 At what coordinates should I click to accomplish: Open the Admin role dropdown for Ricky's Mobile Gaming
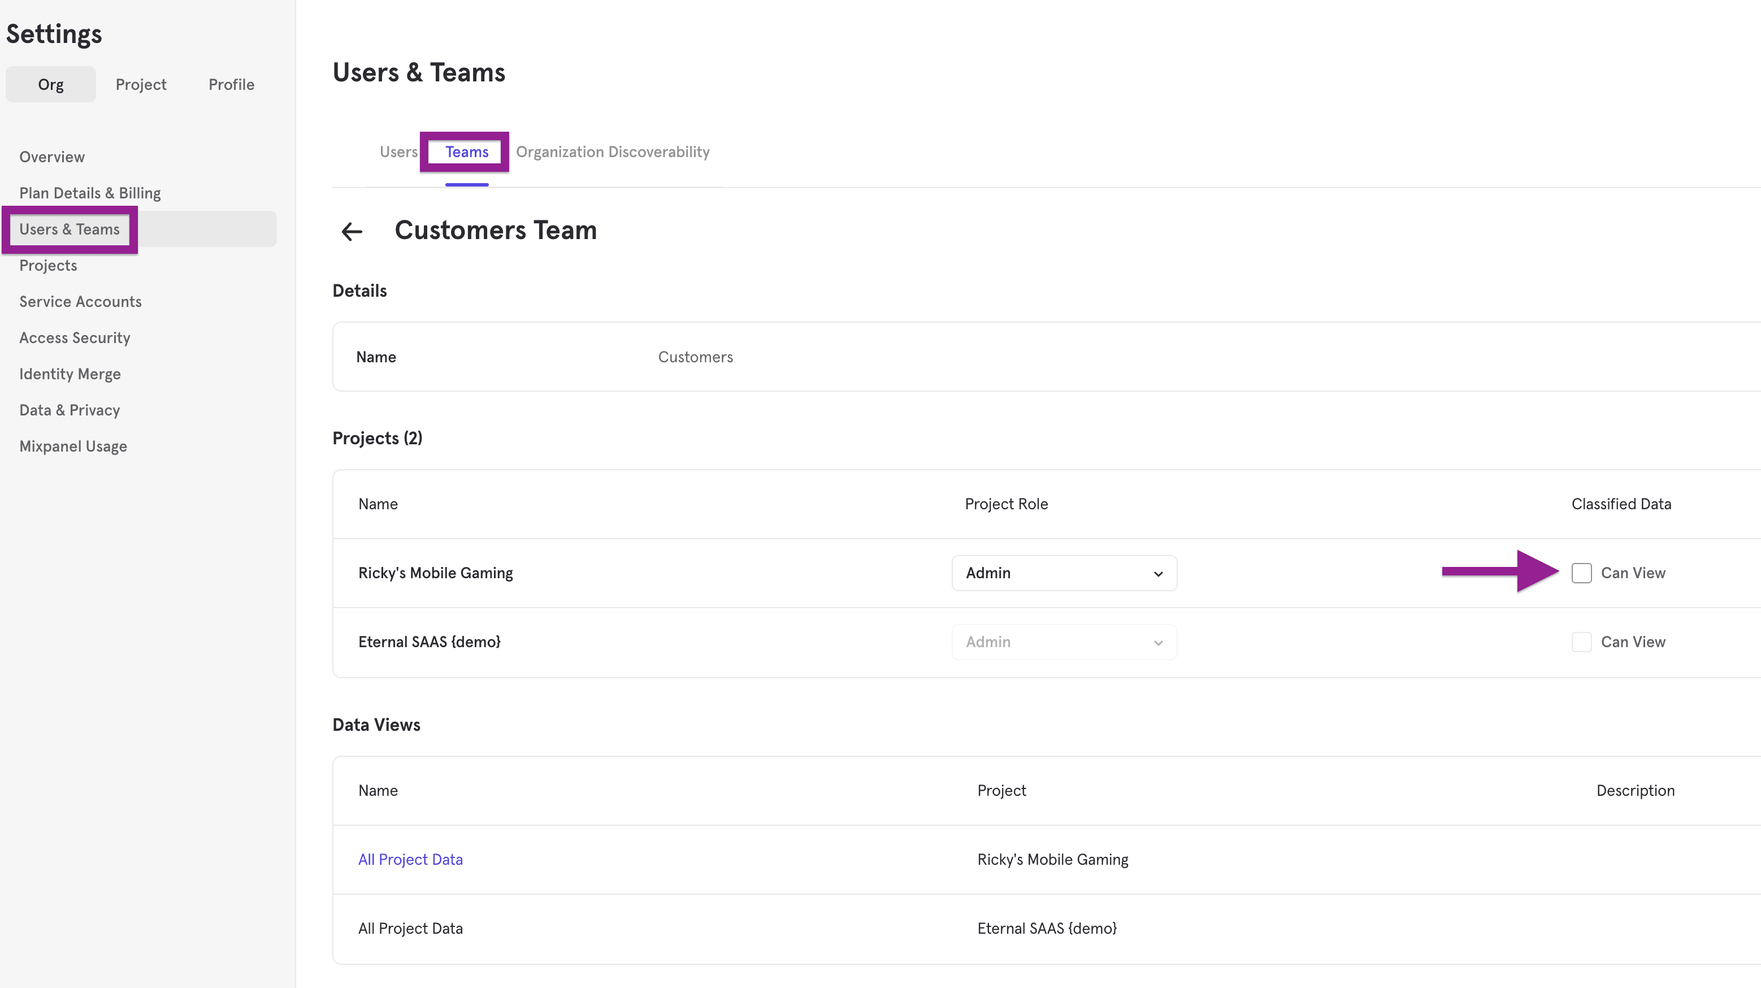point(1064,573)
